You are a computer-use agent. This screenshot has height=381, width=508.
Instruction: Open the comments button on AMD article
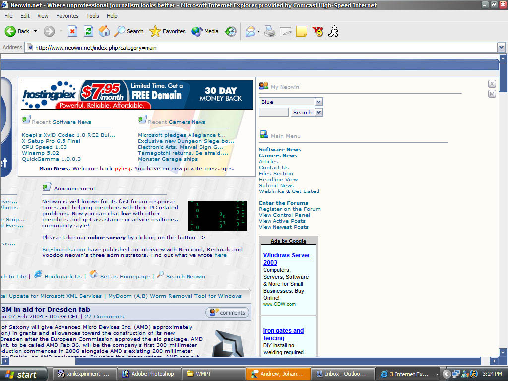(x=227, y=313)
